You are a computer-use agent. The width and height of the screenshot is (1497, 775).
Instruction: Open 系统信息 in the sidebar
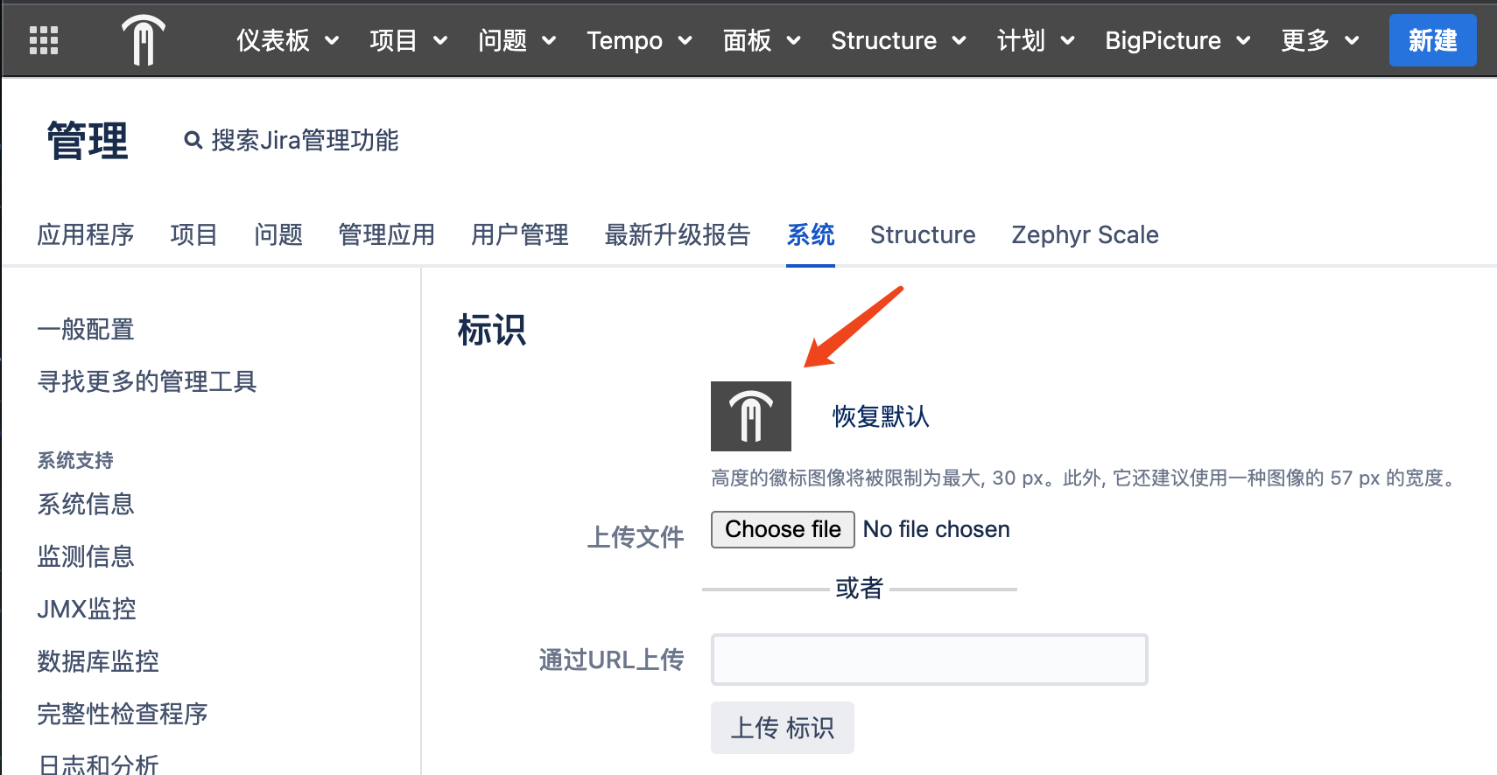point(86,504)
